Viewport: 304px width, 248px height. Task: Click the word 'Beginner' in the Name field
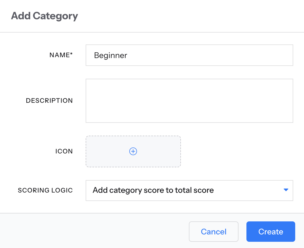tap(111, 55)
